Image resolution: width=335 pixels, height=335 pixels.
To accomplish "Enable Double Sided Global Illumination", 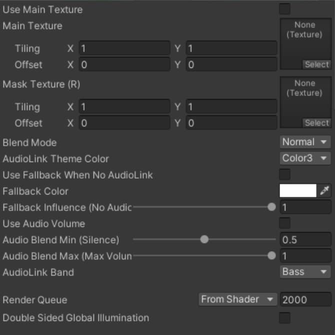I will [284, 317].
